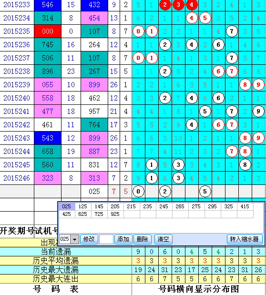Click blue 543 cell in row 2015243
The height and width of the screenshot is (295, 266).
coord(48,138)
